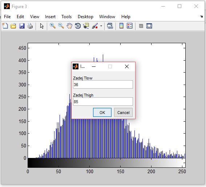Click the Zadej Tlow input field
The height and width of the screenshot is (187, 206).
[x=103, y=85]
